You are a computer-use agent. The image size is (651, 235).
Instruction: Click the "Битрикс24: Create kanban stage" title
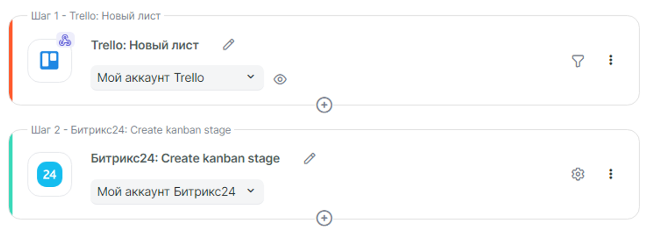click(x=185, y=159)
